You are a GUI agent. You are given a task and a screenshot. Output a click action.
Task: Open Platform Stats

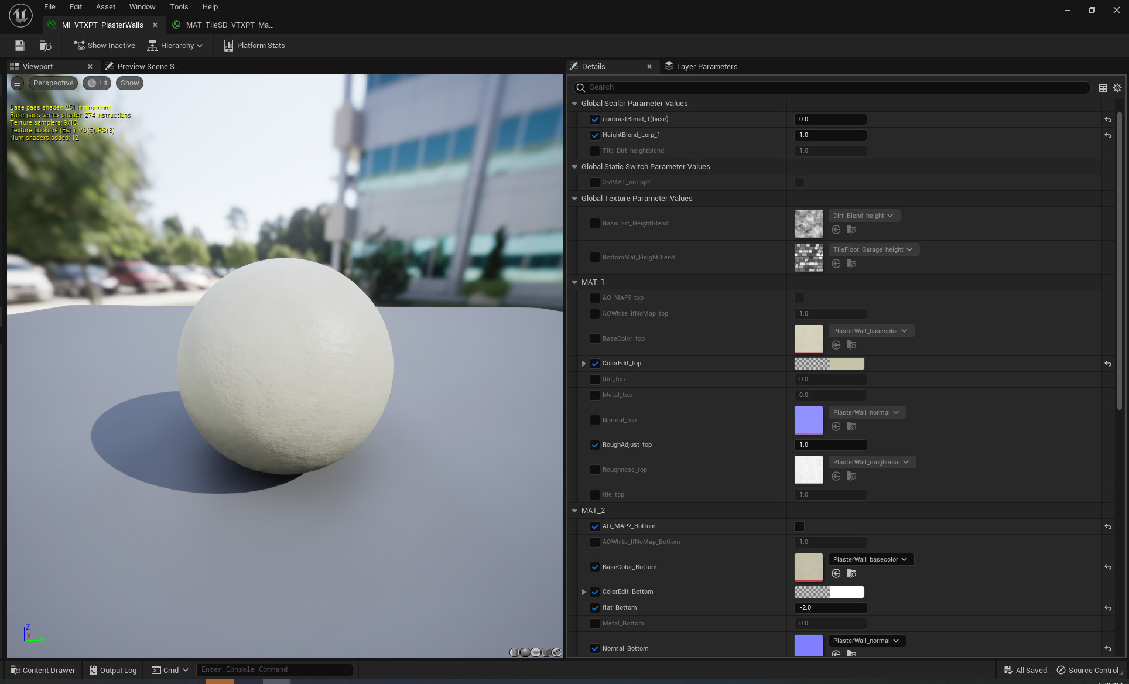tap(254, 46)
